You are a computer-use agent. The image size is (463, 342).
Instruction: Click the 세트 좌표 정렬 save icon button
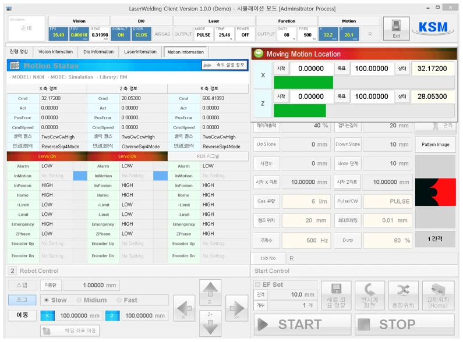[336, 295]
